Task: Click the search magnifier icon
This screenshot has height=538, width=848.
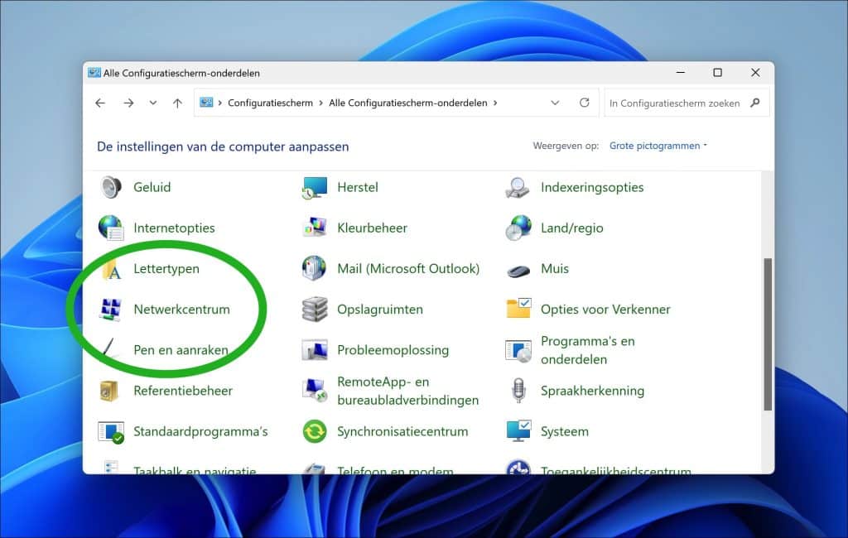Action: coord(755,103)
